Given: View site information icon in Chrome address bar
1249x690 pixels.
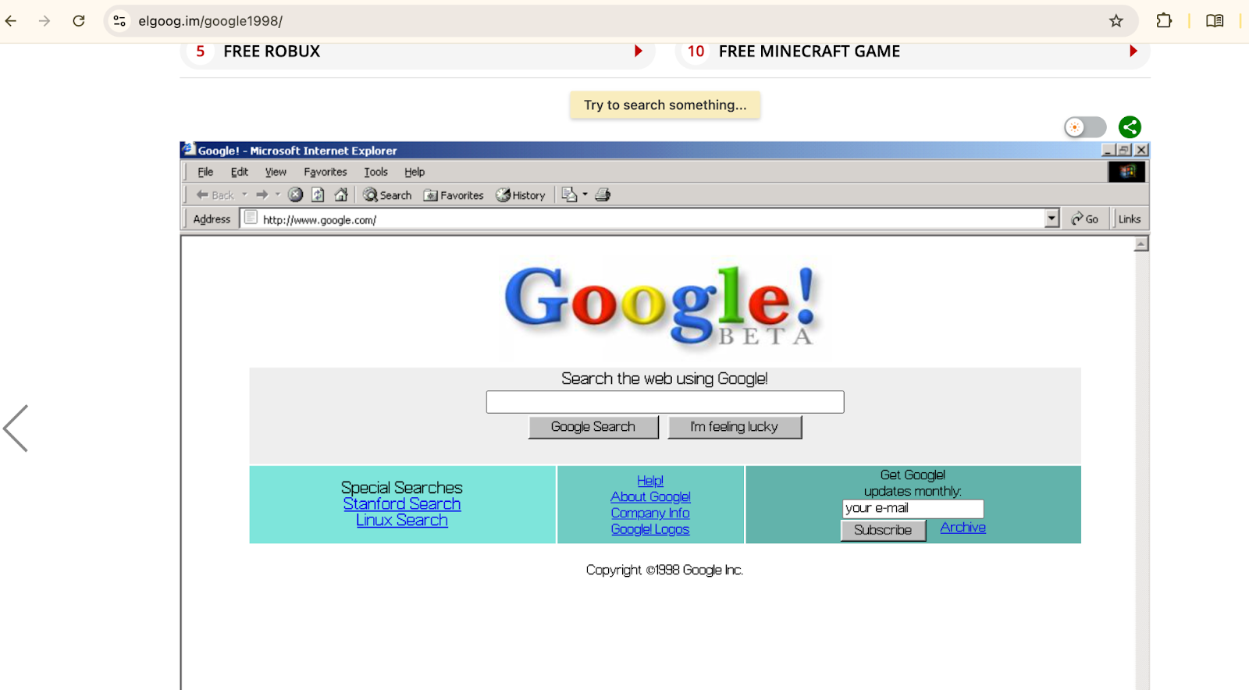Looking at the screenshot, I should click(x=119, y=21).
